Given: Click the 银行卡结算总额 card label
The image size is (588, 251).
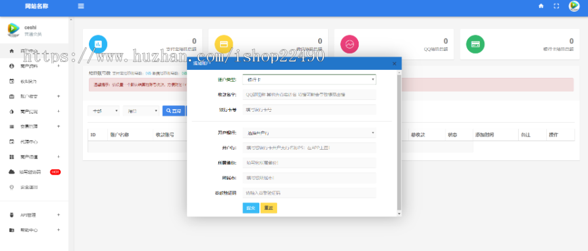Looking at the screenshot, I should pyautogui.click(x=559, y=49).
